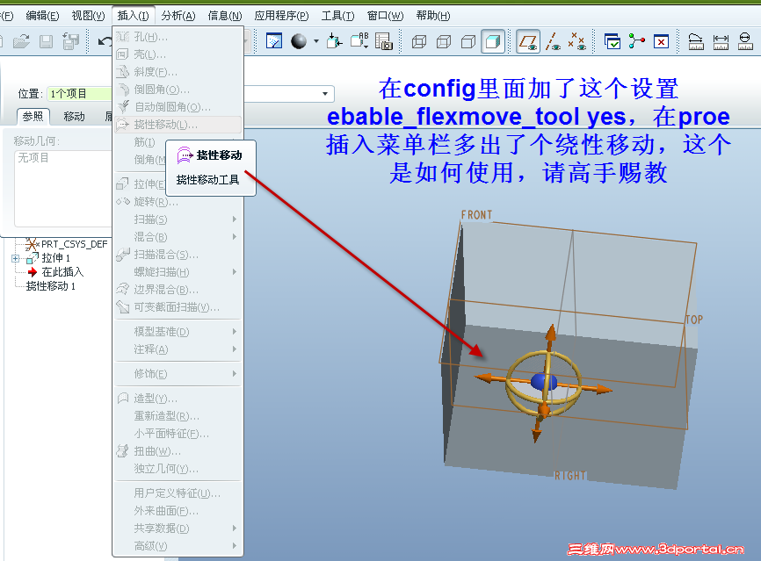Select the hidden line display style

click(x=444, y=40)
